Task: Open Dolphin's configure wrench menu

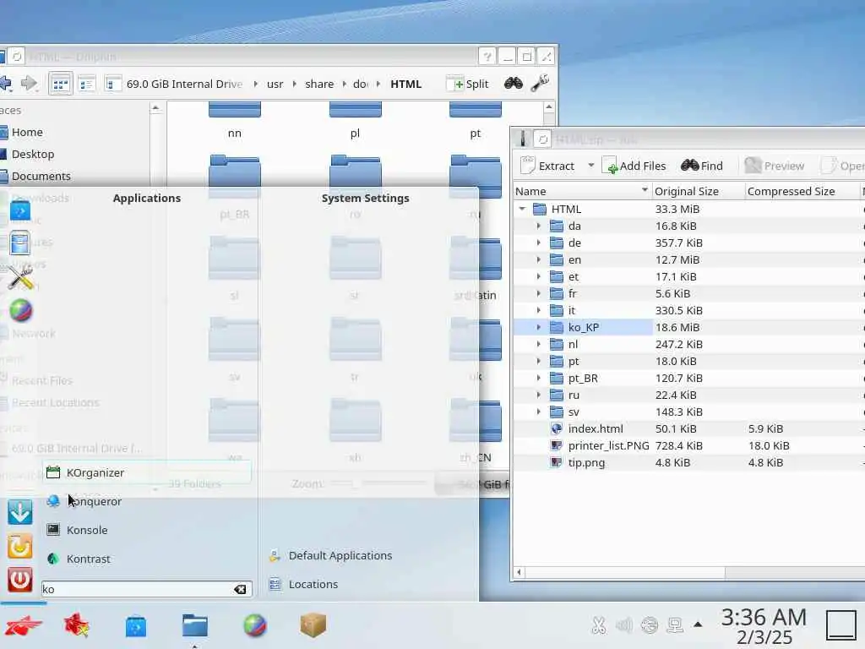Action: [x=540, y=84]
